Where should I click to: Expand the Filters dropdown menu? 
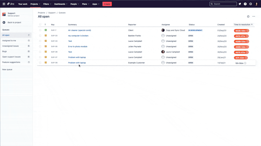point(47,4)
